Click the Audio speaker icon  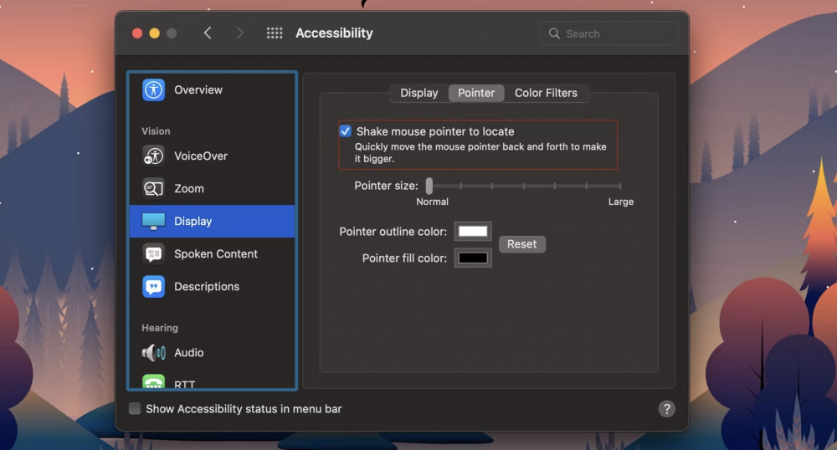point(153,352)
